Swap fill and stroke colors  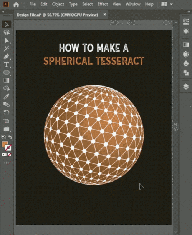click(x=10, y=137)
